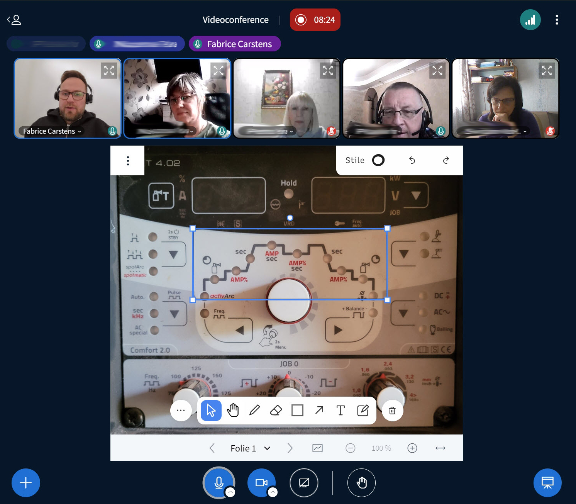Stop recording via red timer button
This screenshot has width=576, height=504.
tap(315, 20)
